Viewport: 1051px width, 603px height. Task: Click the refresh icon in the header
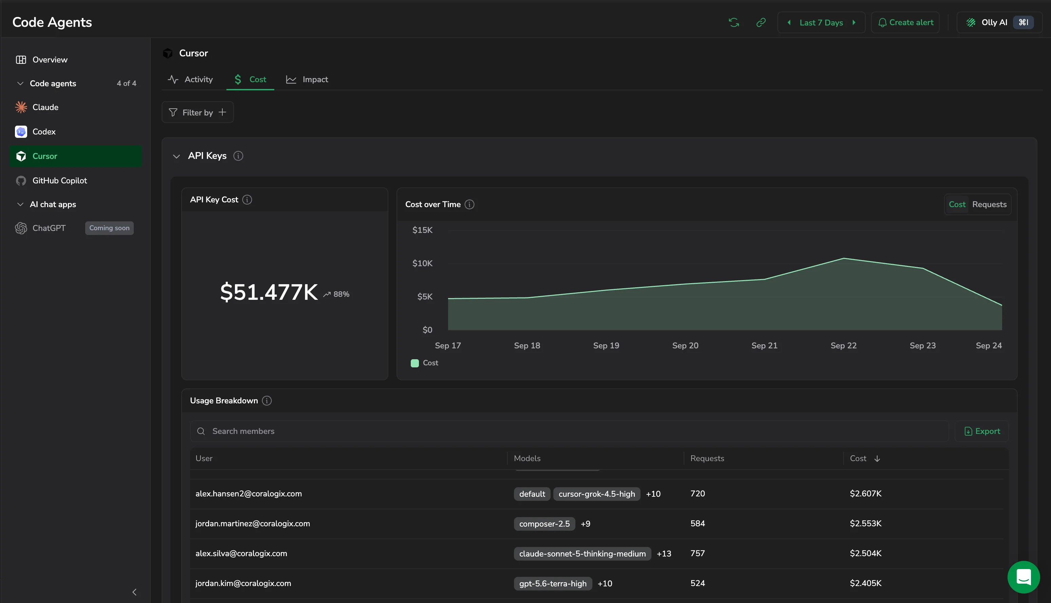click(734, 22)
